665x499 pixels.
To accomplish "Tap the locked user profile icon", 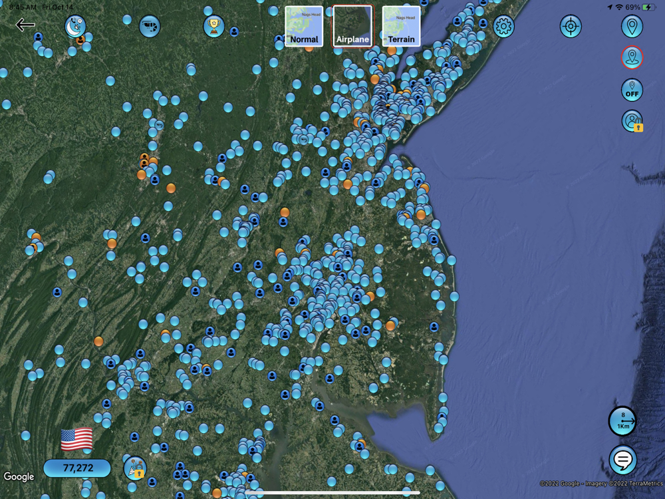I will (x=632, y=121).
